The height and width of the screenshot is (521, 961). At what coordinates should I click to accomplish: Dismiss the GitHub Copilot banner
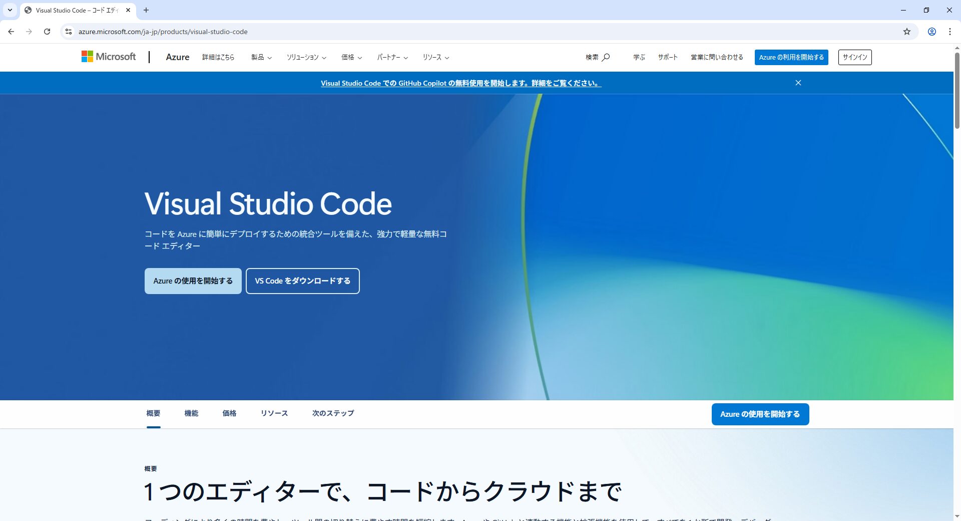tap(798, 83)
